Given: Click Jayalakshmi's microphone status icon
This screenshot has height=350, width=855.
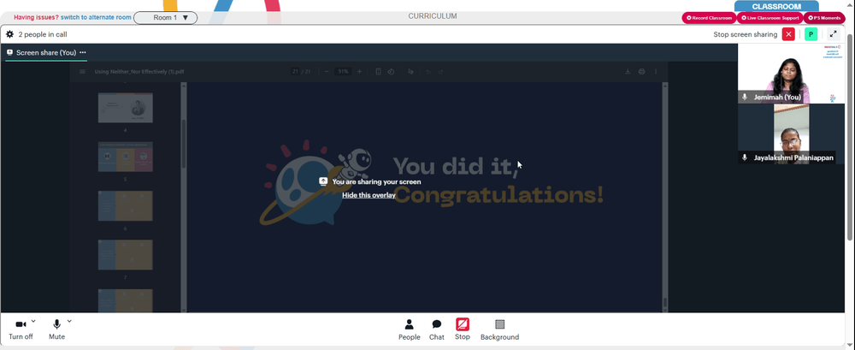Looking at the screenshot, I should (745, 157).
